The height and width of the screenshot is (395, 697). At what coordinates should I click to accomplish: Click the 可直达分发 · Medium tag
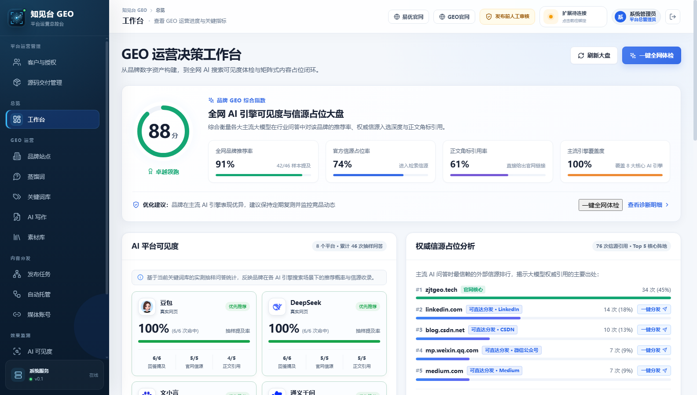point(494,370)
